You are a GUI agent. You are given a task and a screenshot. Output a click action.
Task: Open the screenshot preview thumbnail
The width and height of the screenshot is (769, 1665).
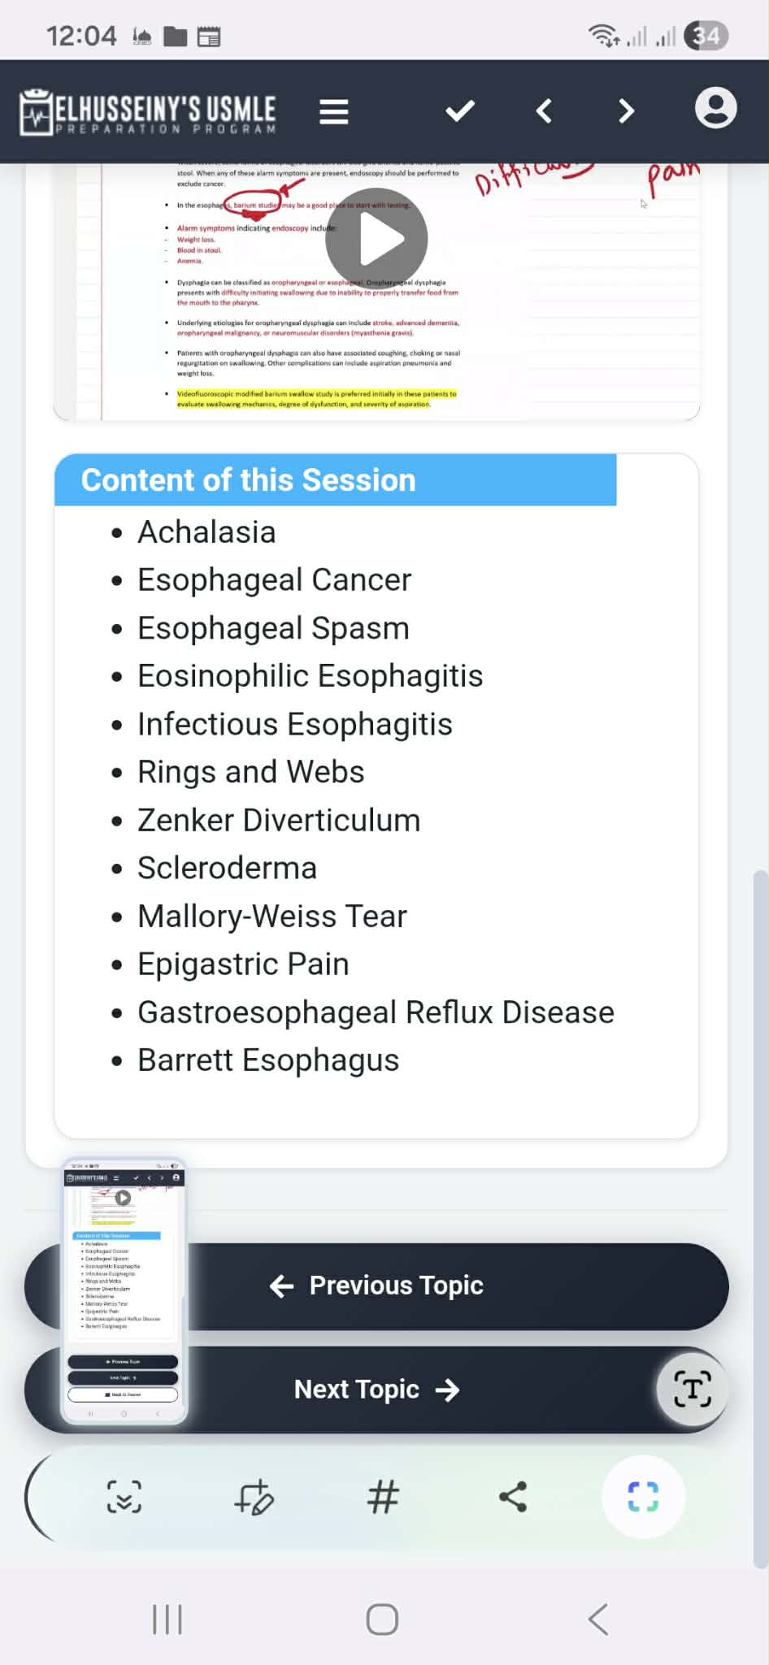click(x=124, y=1290)
